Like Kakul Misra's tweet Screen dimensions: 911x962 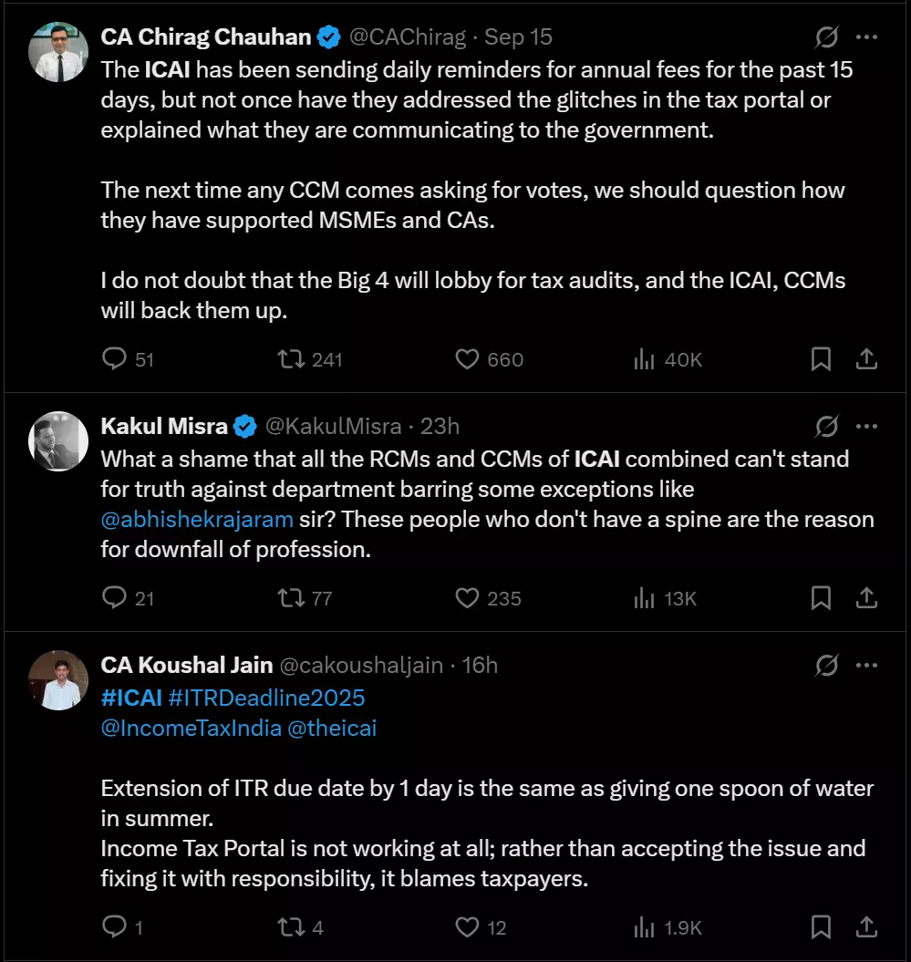[x=467, y=598]
